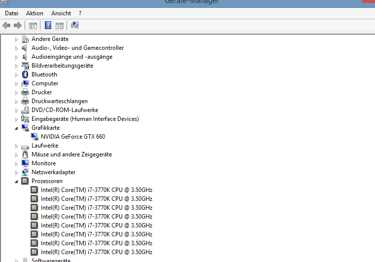Viewport: 375px width, 262px height.
Task: Toggle the action pane toolbar icon
Action: (60, 25)
